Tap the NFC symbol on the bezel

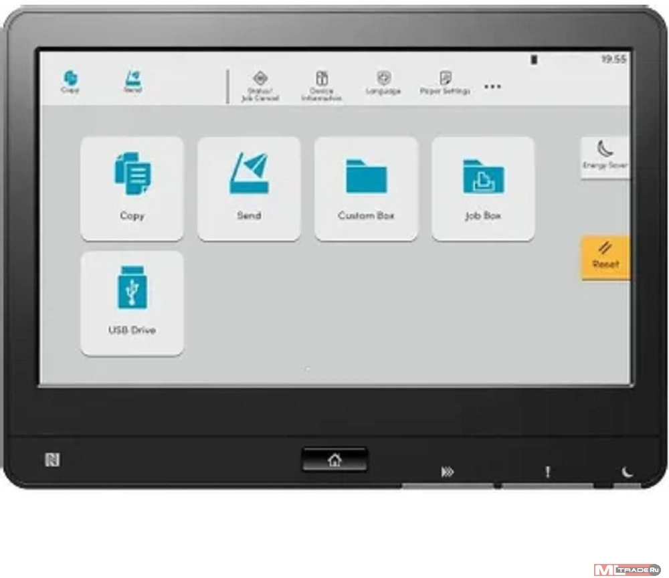pos(51,460)
